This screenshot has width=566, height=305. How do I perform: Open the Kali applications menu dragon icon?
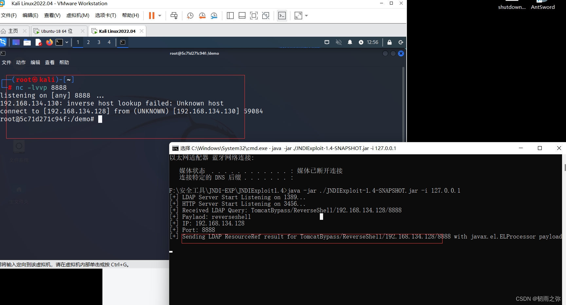coord(3,42)
